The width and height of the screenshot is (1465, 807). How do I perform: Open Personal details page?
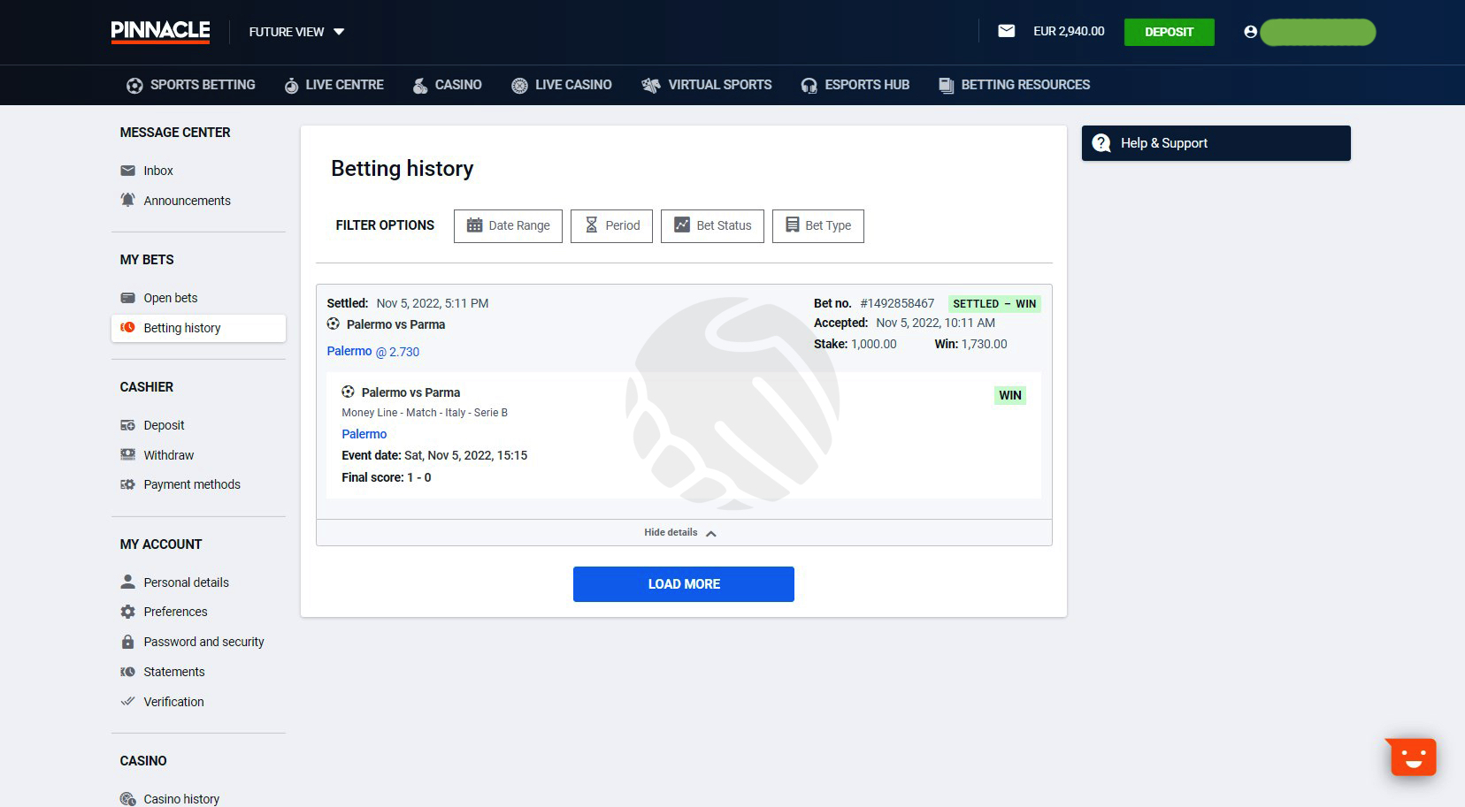coord(186,582)
